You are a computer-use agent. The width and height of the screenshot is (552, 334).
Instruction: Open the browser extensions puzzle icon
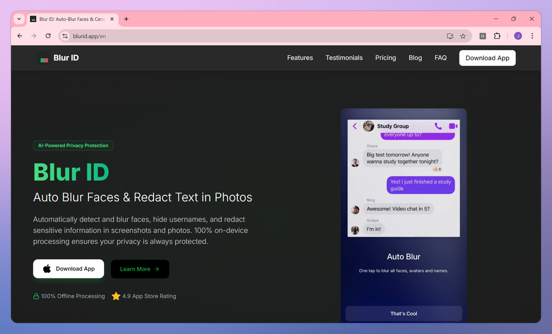click(x=497, y=35)
